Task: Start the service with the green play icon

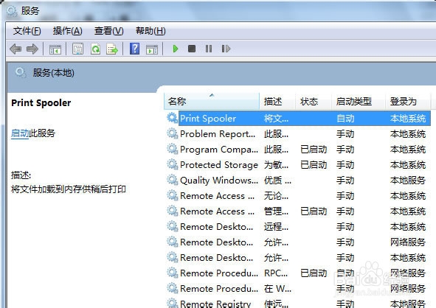Action: coord(175,49)
